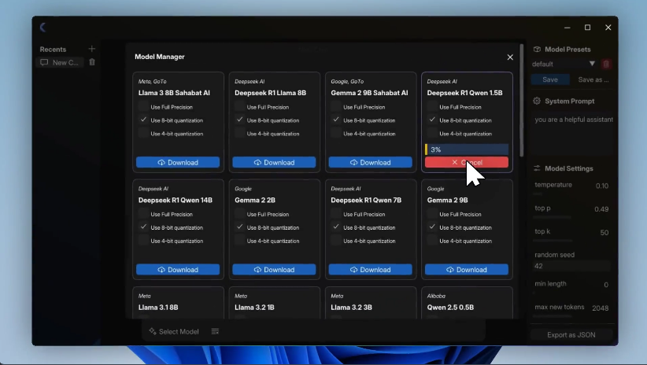Enable Full Precision for Gemma 2 9B Sahabat AI
This screenshot has width=647, height=365.
(336, 106)
